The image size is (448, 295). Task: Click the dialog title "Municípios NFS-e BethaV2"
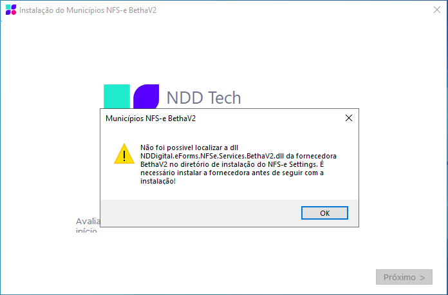[x=151, y=119]
